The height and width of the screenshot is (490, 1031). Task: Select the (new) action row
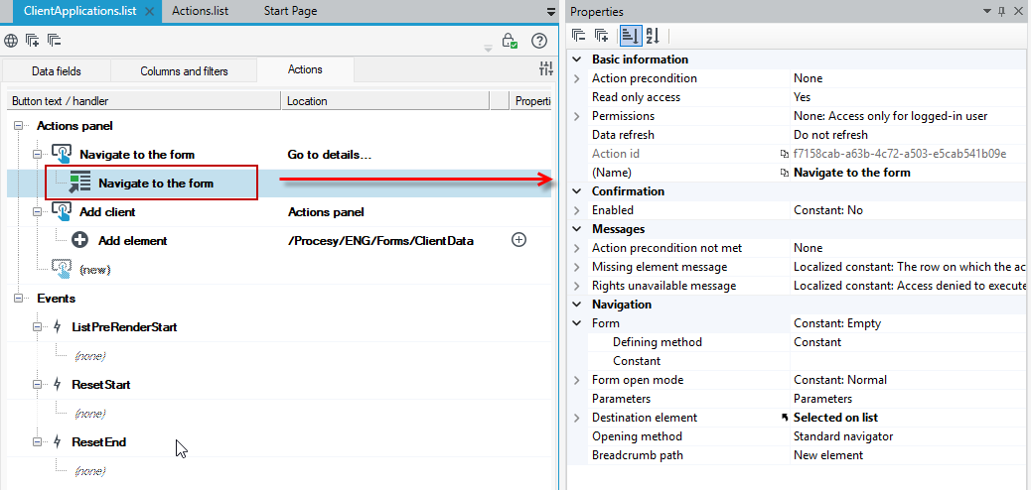(94, 270)
